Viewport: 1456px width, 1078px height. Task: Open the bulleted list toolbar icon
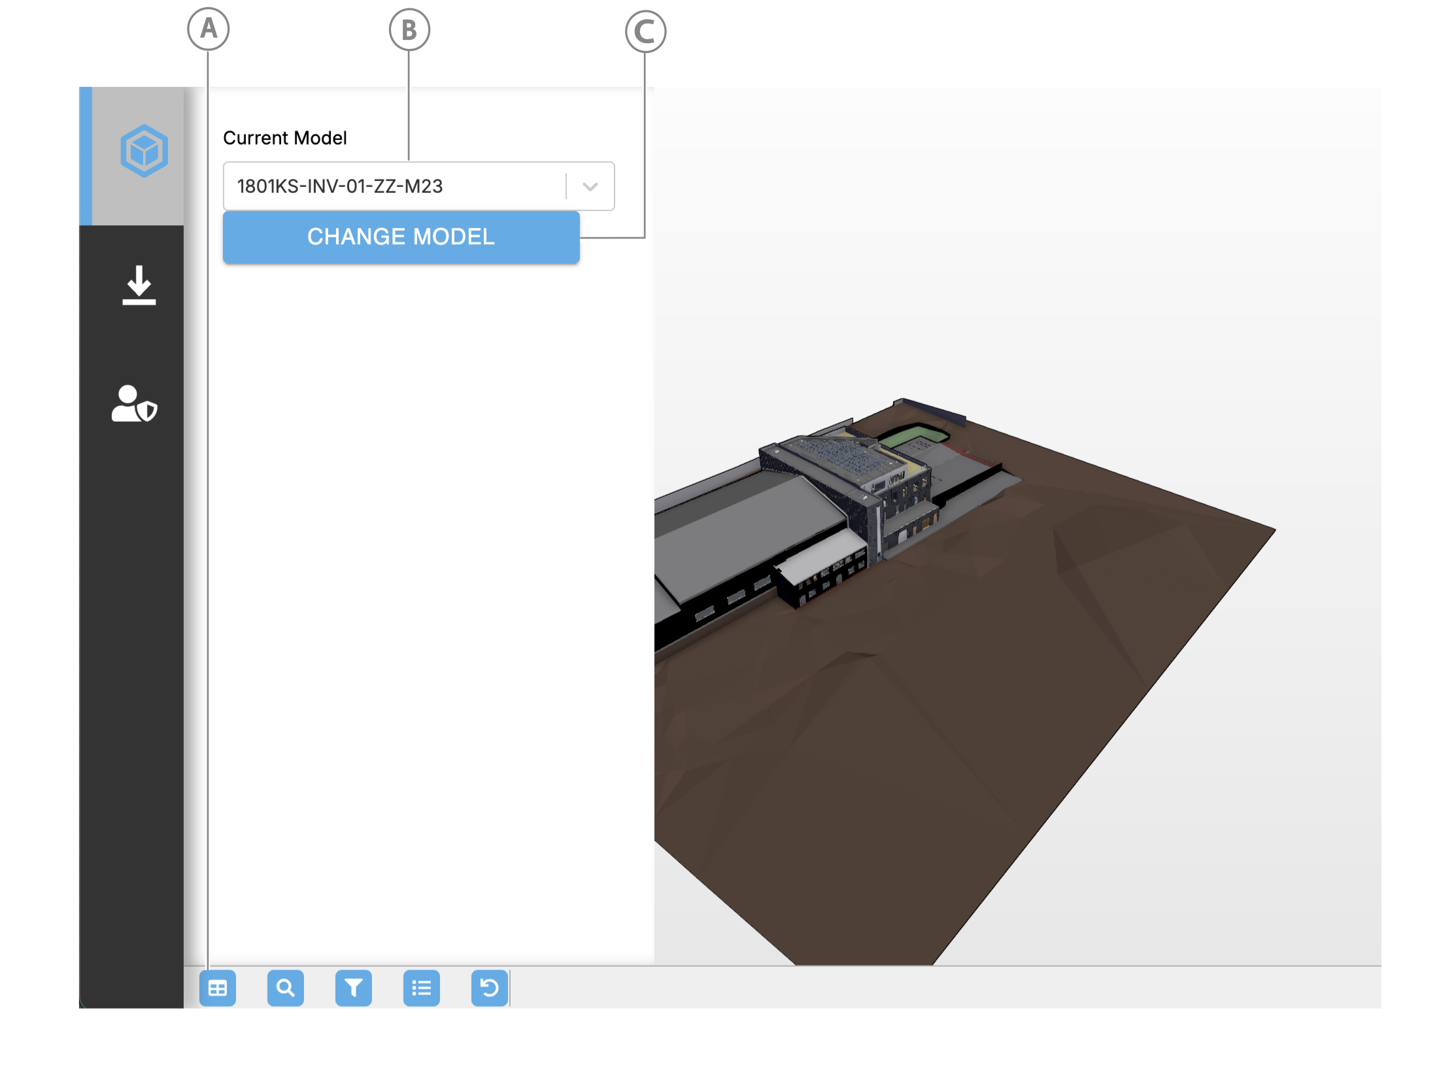pos(422,988)
